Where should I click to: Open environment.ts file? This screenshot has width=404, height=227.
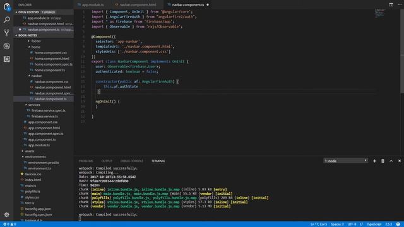click(39, 168)
